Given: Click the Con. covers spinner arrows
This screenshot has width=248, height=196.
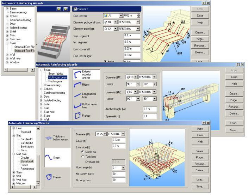Looking at the screenshot, I should click(x=138, y=16).
